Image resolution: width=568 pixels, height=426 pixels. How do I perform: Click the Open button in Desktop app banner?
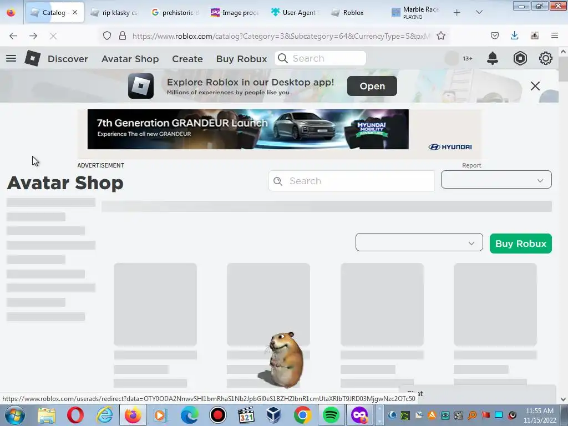(372, 86)
